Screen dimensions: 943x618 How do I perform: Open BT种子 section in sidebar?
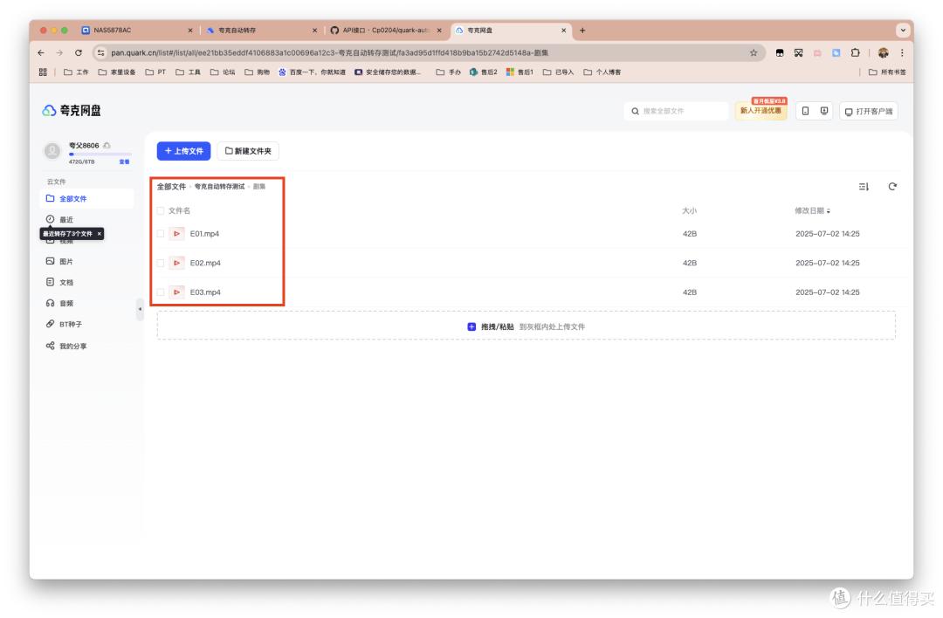tap(70, 324)
